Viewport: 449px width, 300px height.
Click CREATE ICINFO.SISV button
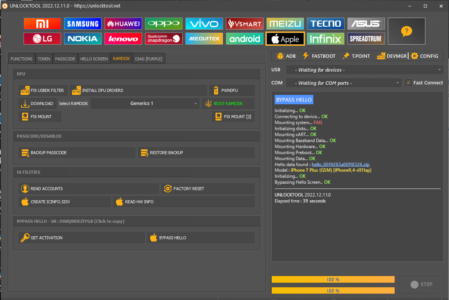click(x=65, y=202)
